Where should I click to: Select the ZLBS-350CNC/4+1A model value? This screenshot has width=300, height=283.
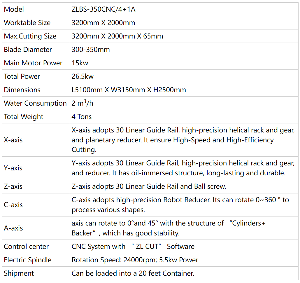[103, 9]
